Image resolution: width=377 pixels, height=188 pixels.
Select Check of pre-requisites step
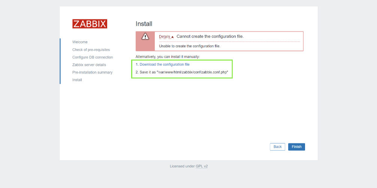pyautogui.click(x=91, y=50)
